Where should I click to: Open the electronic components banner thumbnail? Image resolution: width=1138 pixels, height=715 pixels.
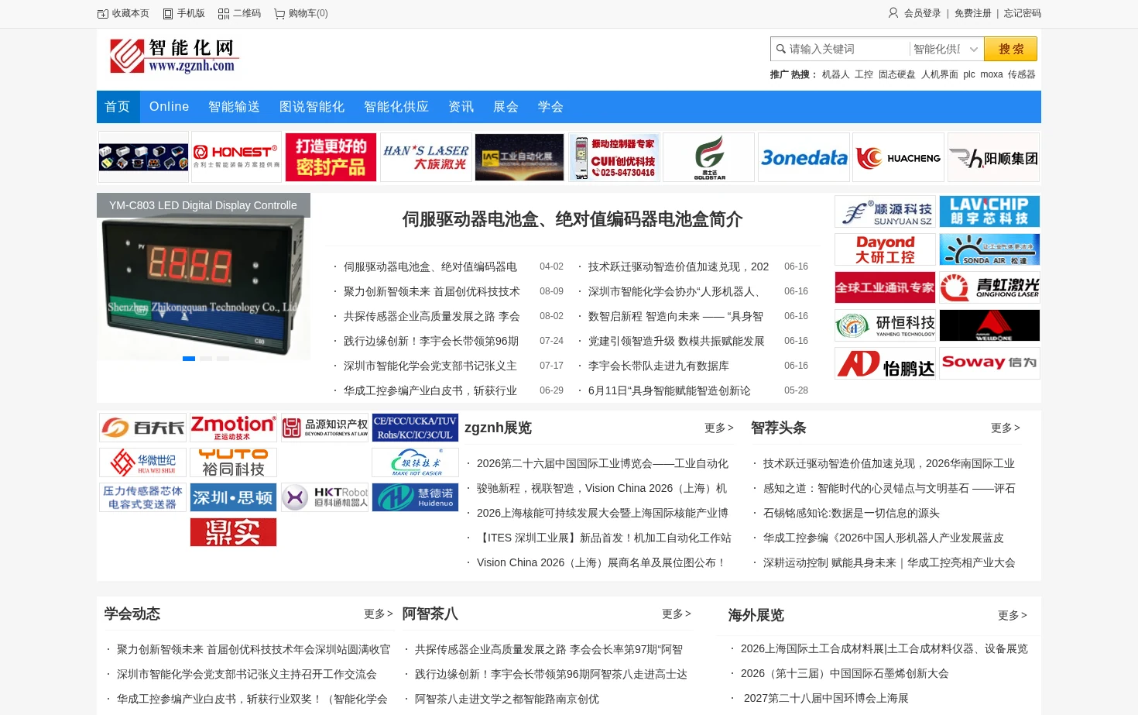(x=143, y=157)
